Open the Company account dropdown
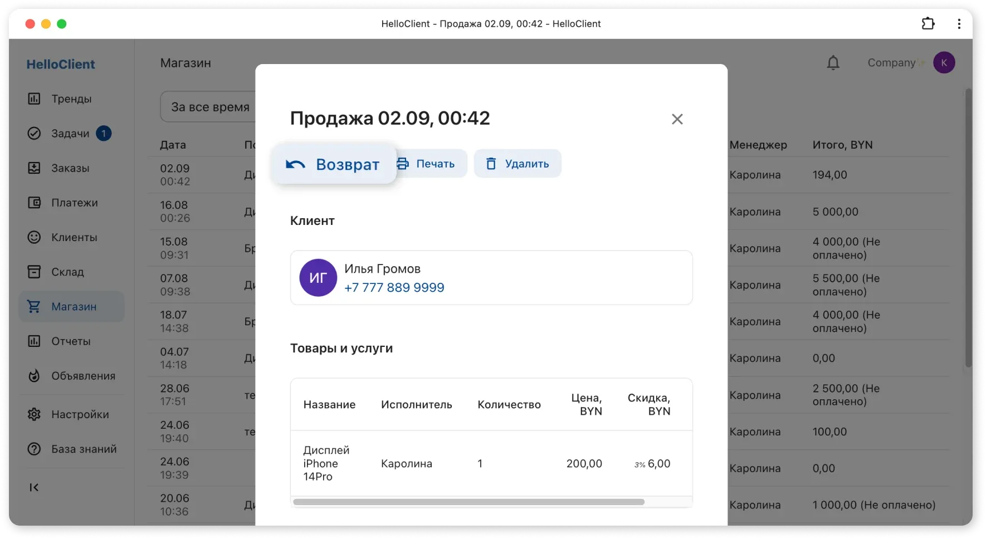This screenshot has height=539, width=986. pos(894,62)
